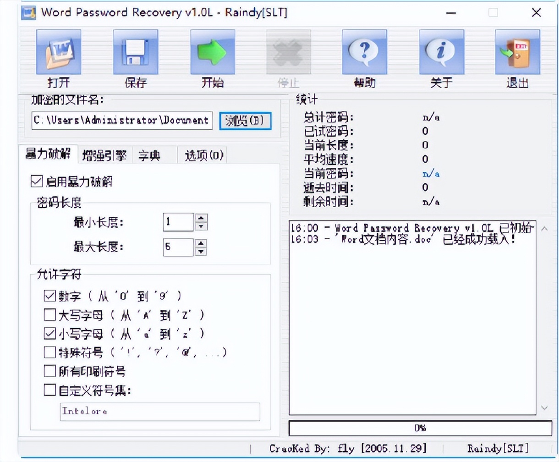Decrease 最小长度 with the down arrow
This screenshot has width=559, height=462.
tap(201, 226)
